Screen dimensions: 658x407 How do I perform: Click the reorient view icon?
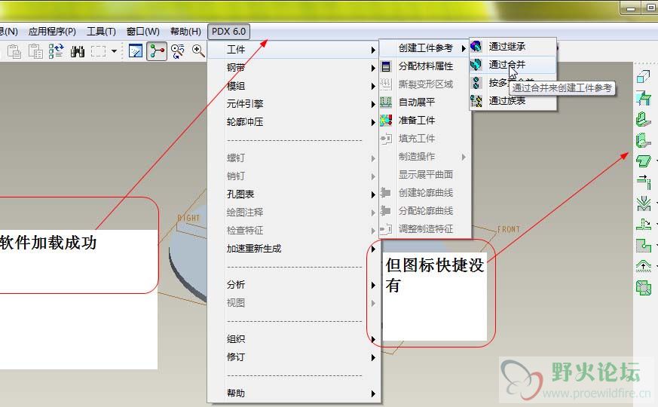point(178,51)
